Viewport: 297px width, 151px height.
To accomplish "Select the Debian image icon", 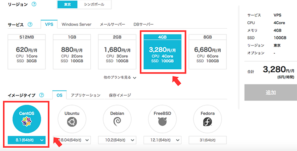I will click(x=117, y=119).
